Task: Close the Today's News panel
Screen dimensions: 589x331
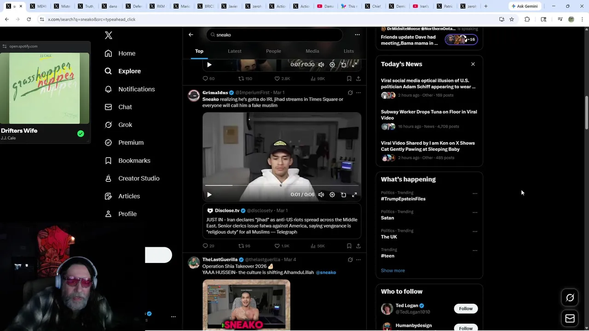Action: click(x=473, y=64)
